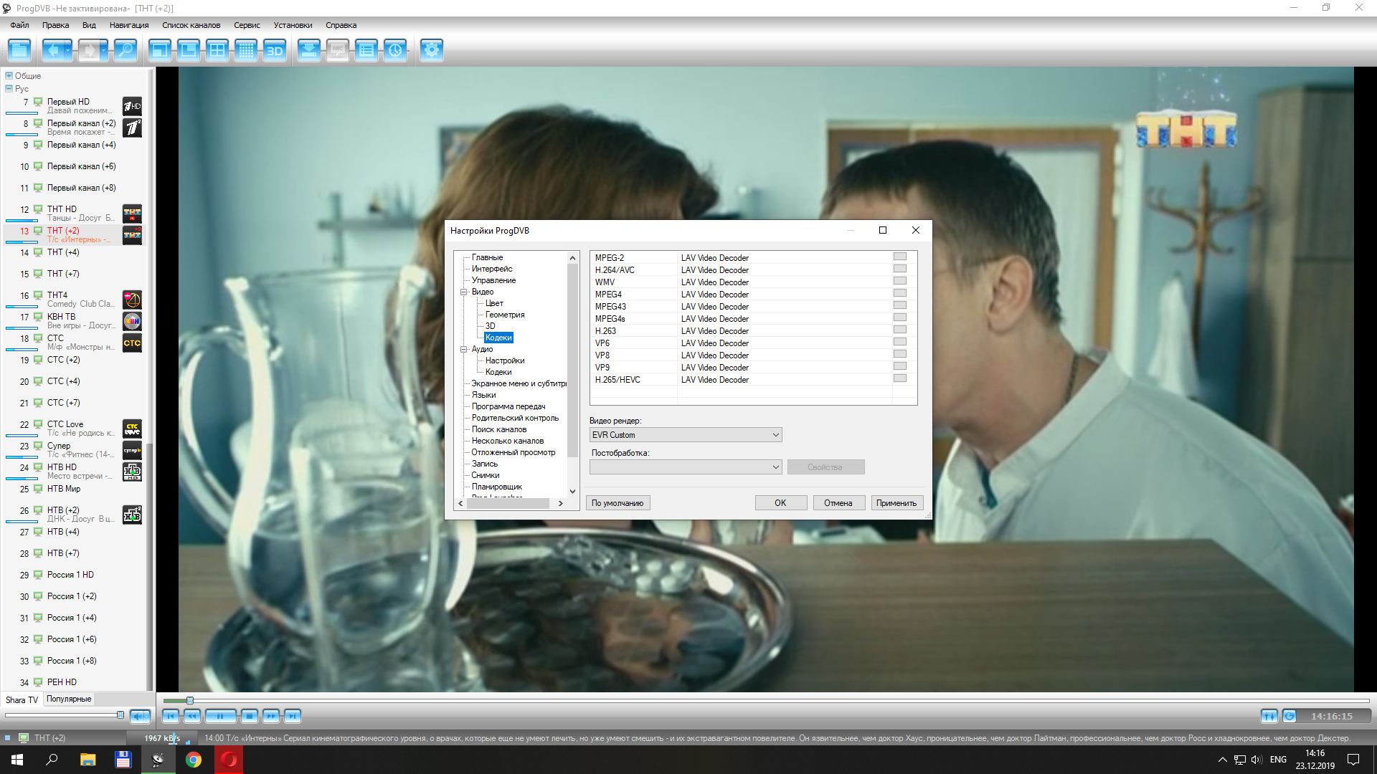The image size is (1377, 774).
Task: Open the channel search magnifier tool
Action: point(125,50)
